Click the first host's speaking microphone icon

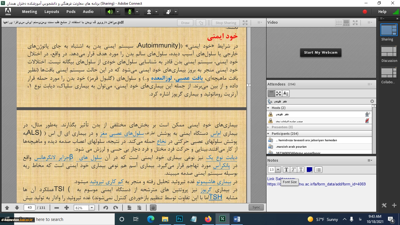click(367, 115)
